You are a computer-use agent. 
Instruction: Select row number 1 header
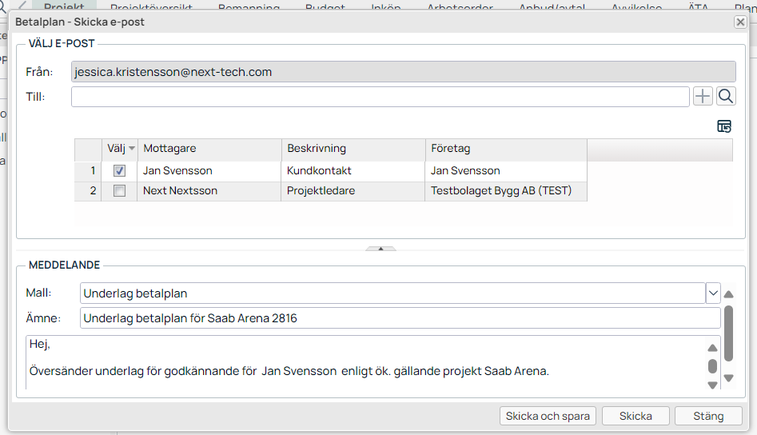pos(88,171)
